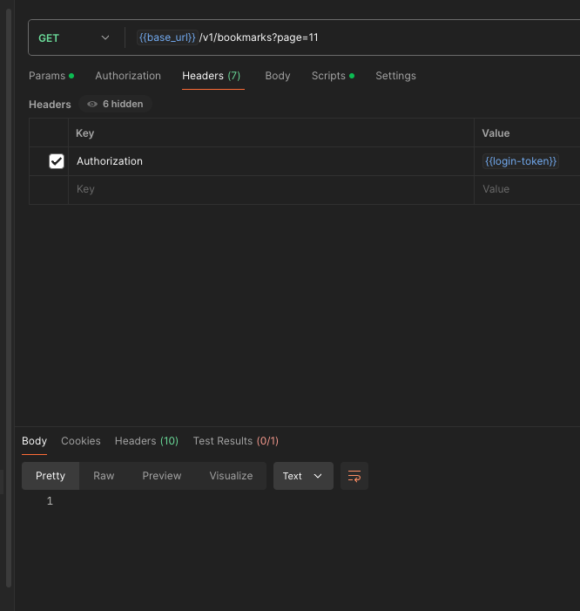Open the GET method dropdown
The height and width of the screenshot is (611, 580).
tap(74, 37)
